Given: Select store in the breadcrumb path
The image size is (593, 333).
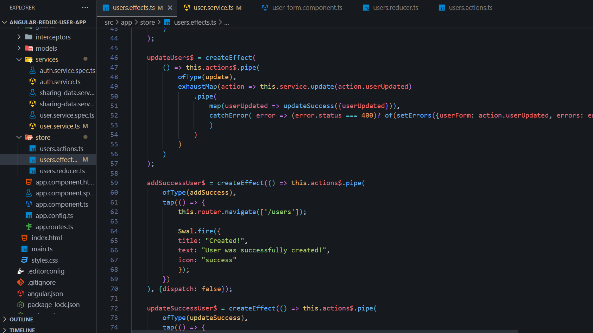Looking at the screenshot, I should point(147,22).
